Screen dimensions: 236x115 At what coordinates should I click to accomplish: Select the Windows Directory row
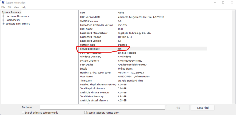point(143,57)
